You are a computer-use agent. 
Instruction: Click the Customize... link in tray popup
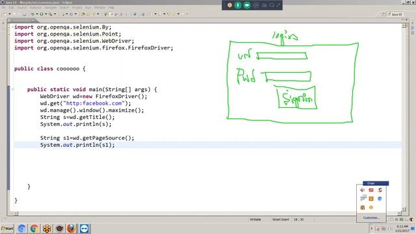pos(371,218)
